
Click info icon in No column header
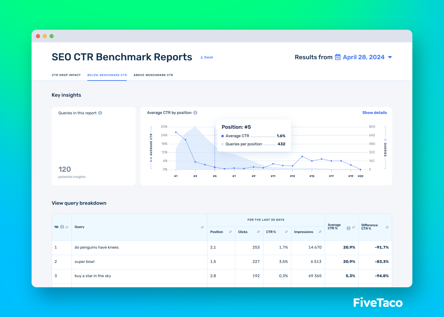62,227
